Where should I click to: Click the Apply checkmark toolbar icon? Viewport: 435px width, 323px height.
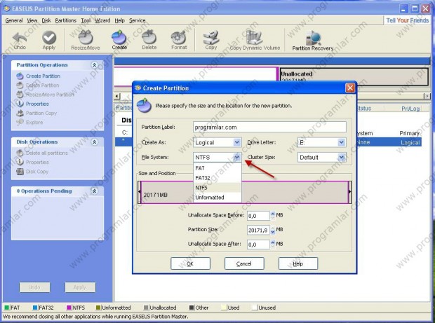coord(49,38)
